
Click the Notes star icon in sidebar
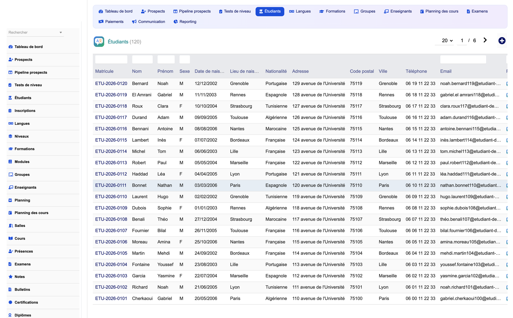[x=11, y=277]
